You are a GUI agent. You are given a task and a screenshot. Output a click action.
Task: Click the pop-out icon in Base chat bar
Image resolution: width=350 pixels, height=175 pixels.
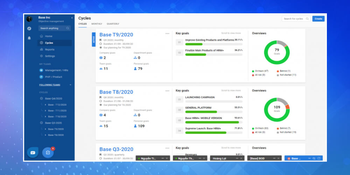tap(319, 159)
